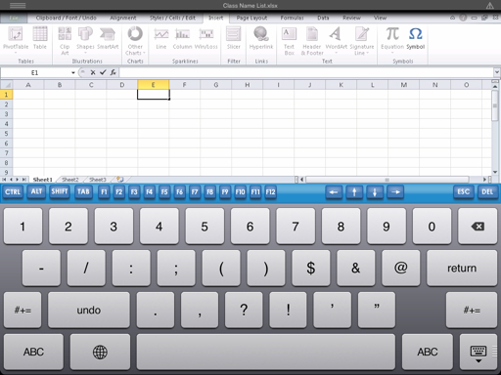Open the menu icon in title bar
Screen dimensions: 501x375
click(18, 6)
